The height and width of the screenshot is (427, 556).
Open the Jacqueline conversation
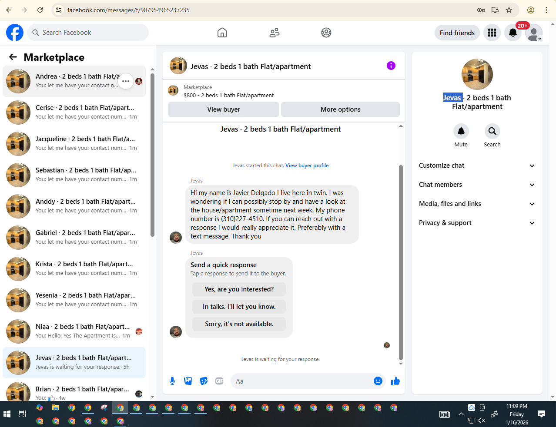(x=74, y=144)
